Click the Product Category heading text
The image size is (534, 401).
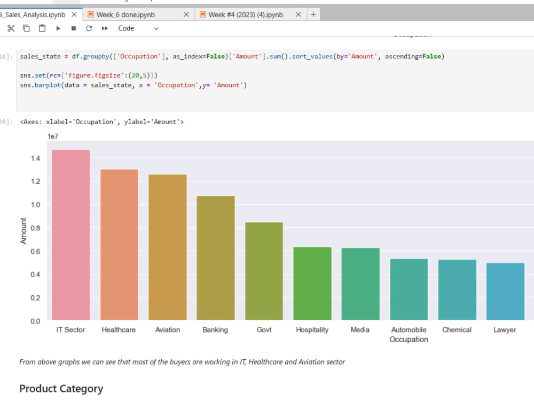[61, 389]
